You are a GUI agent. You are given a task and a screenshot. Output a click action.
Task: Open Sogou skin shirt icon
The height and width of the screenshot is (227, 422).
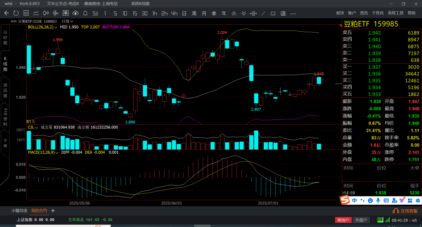[x=402, y=200]
